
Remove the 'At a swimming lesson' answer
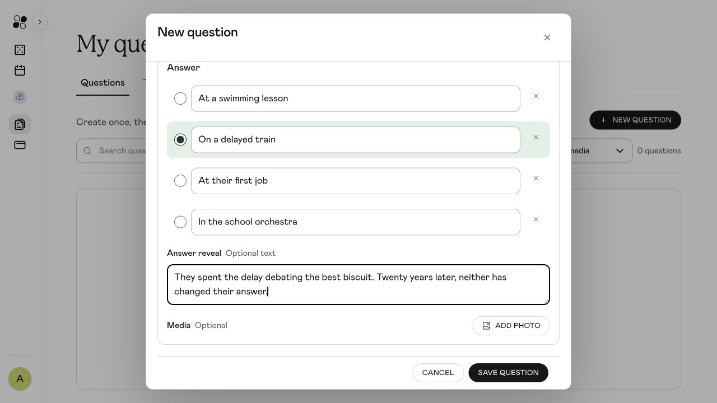pyautogui.click(x=536, y=96)
